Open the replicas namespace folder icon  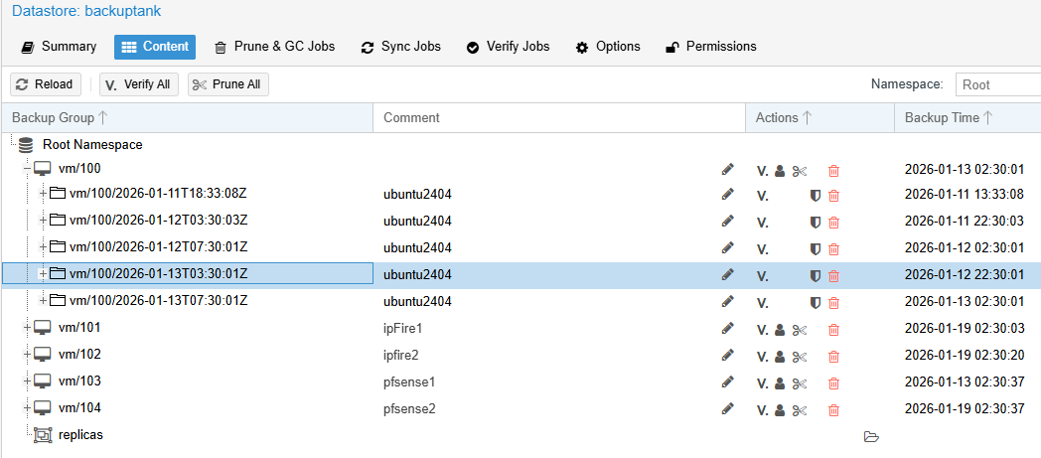(871, 436)
